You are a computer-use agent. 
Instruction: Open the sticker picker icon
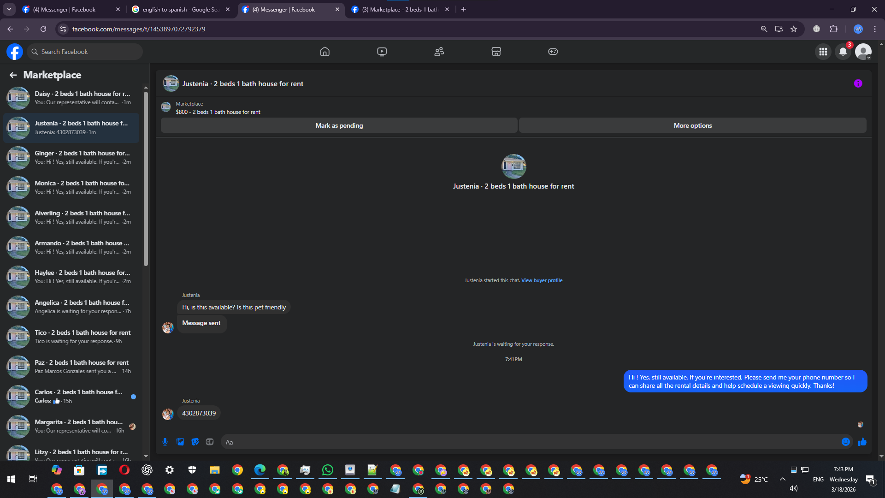[195, 442]
